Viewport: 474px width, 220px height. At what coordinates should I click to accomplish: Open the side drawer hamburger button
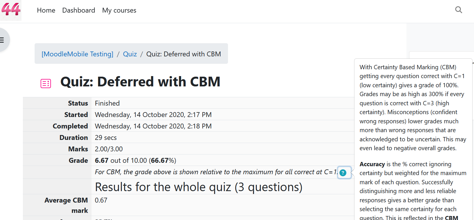point(3,40)
